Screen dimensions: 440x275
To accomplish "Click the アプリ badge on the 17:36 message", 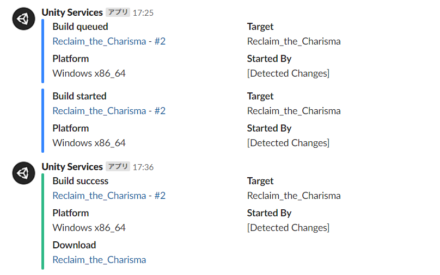I will click(x=118, y=167).
